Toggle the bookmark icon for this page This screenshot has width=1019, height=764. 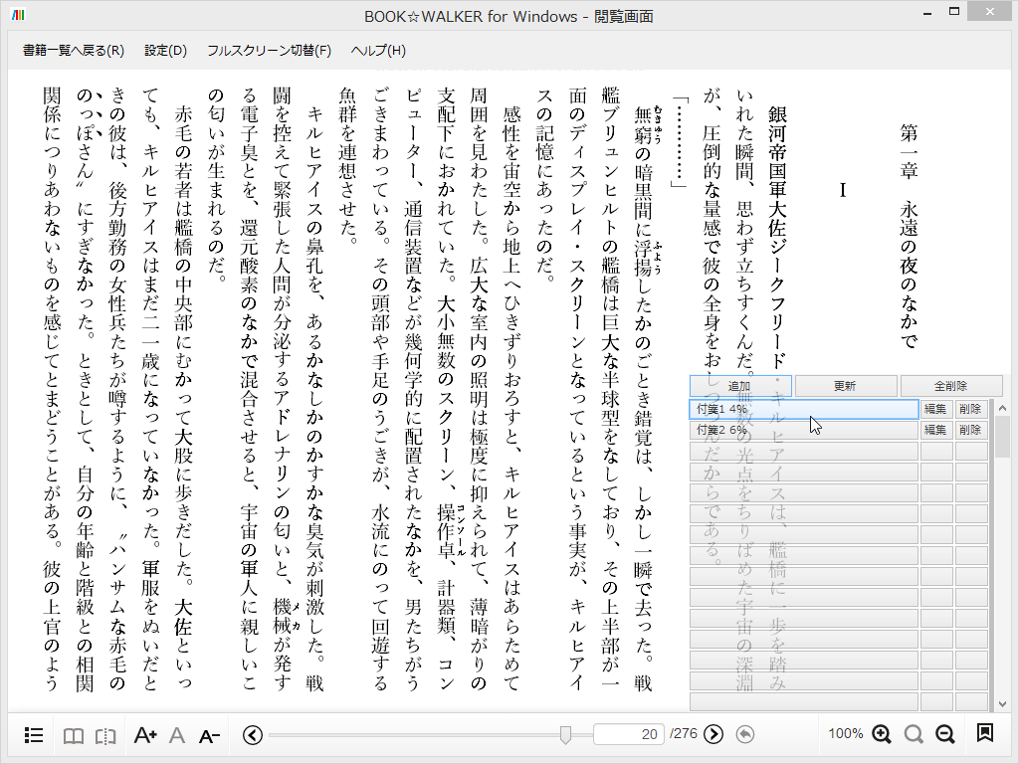click(984, 734)
